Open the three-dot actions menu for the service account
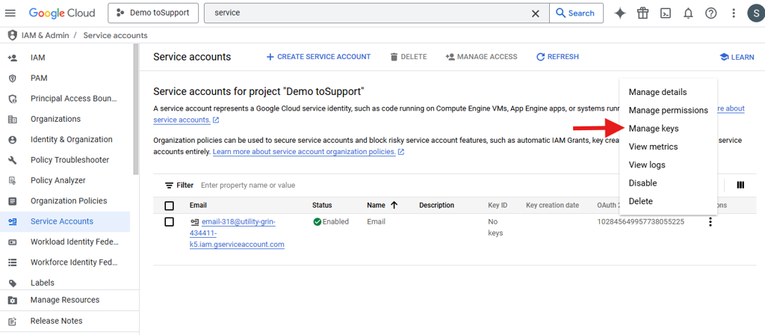Image resolution: width=765 pixels, height=335 pixels. pyautogui.click(x=710, y=222)
